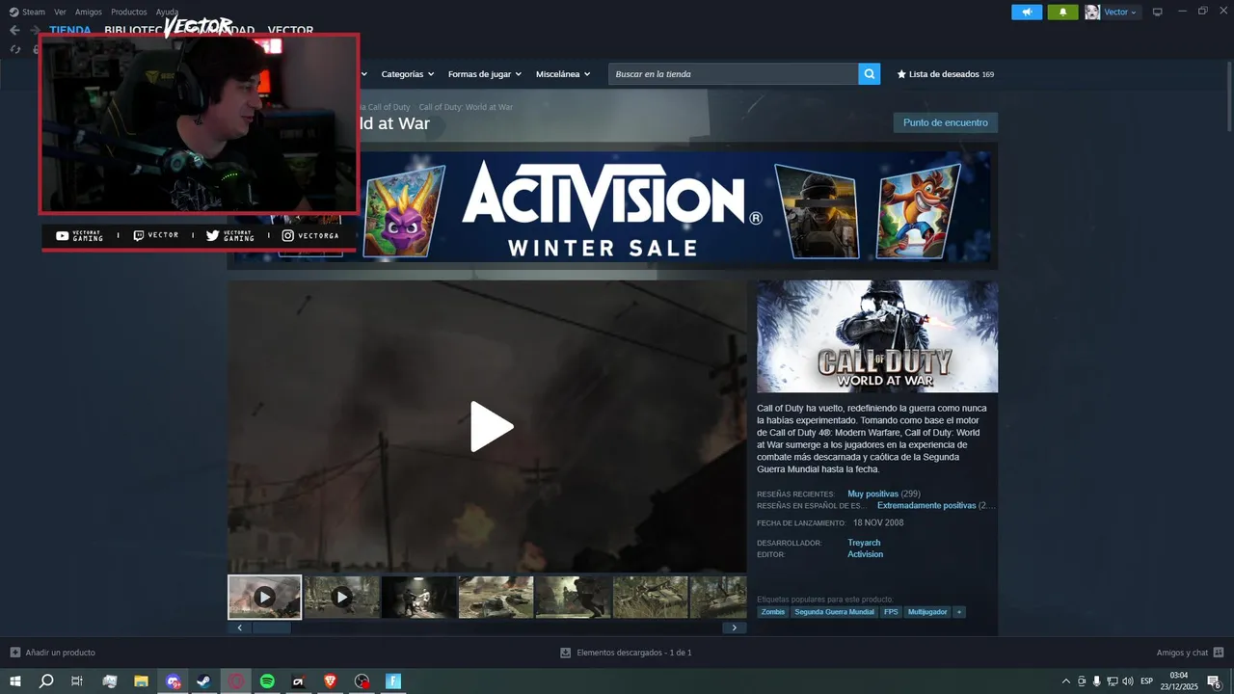The width and height of the screenshot is (1234, 694).
Task: Open Call of Duty: World at War breadcrumb
Action: [466, 107]
